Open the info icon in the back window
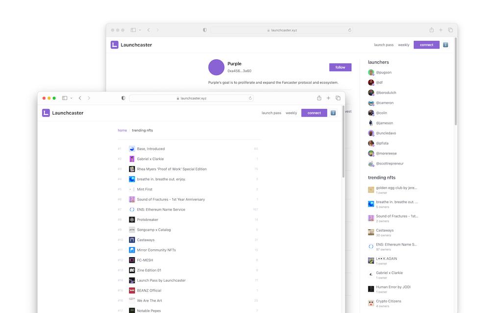 (445, 45)
